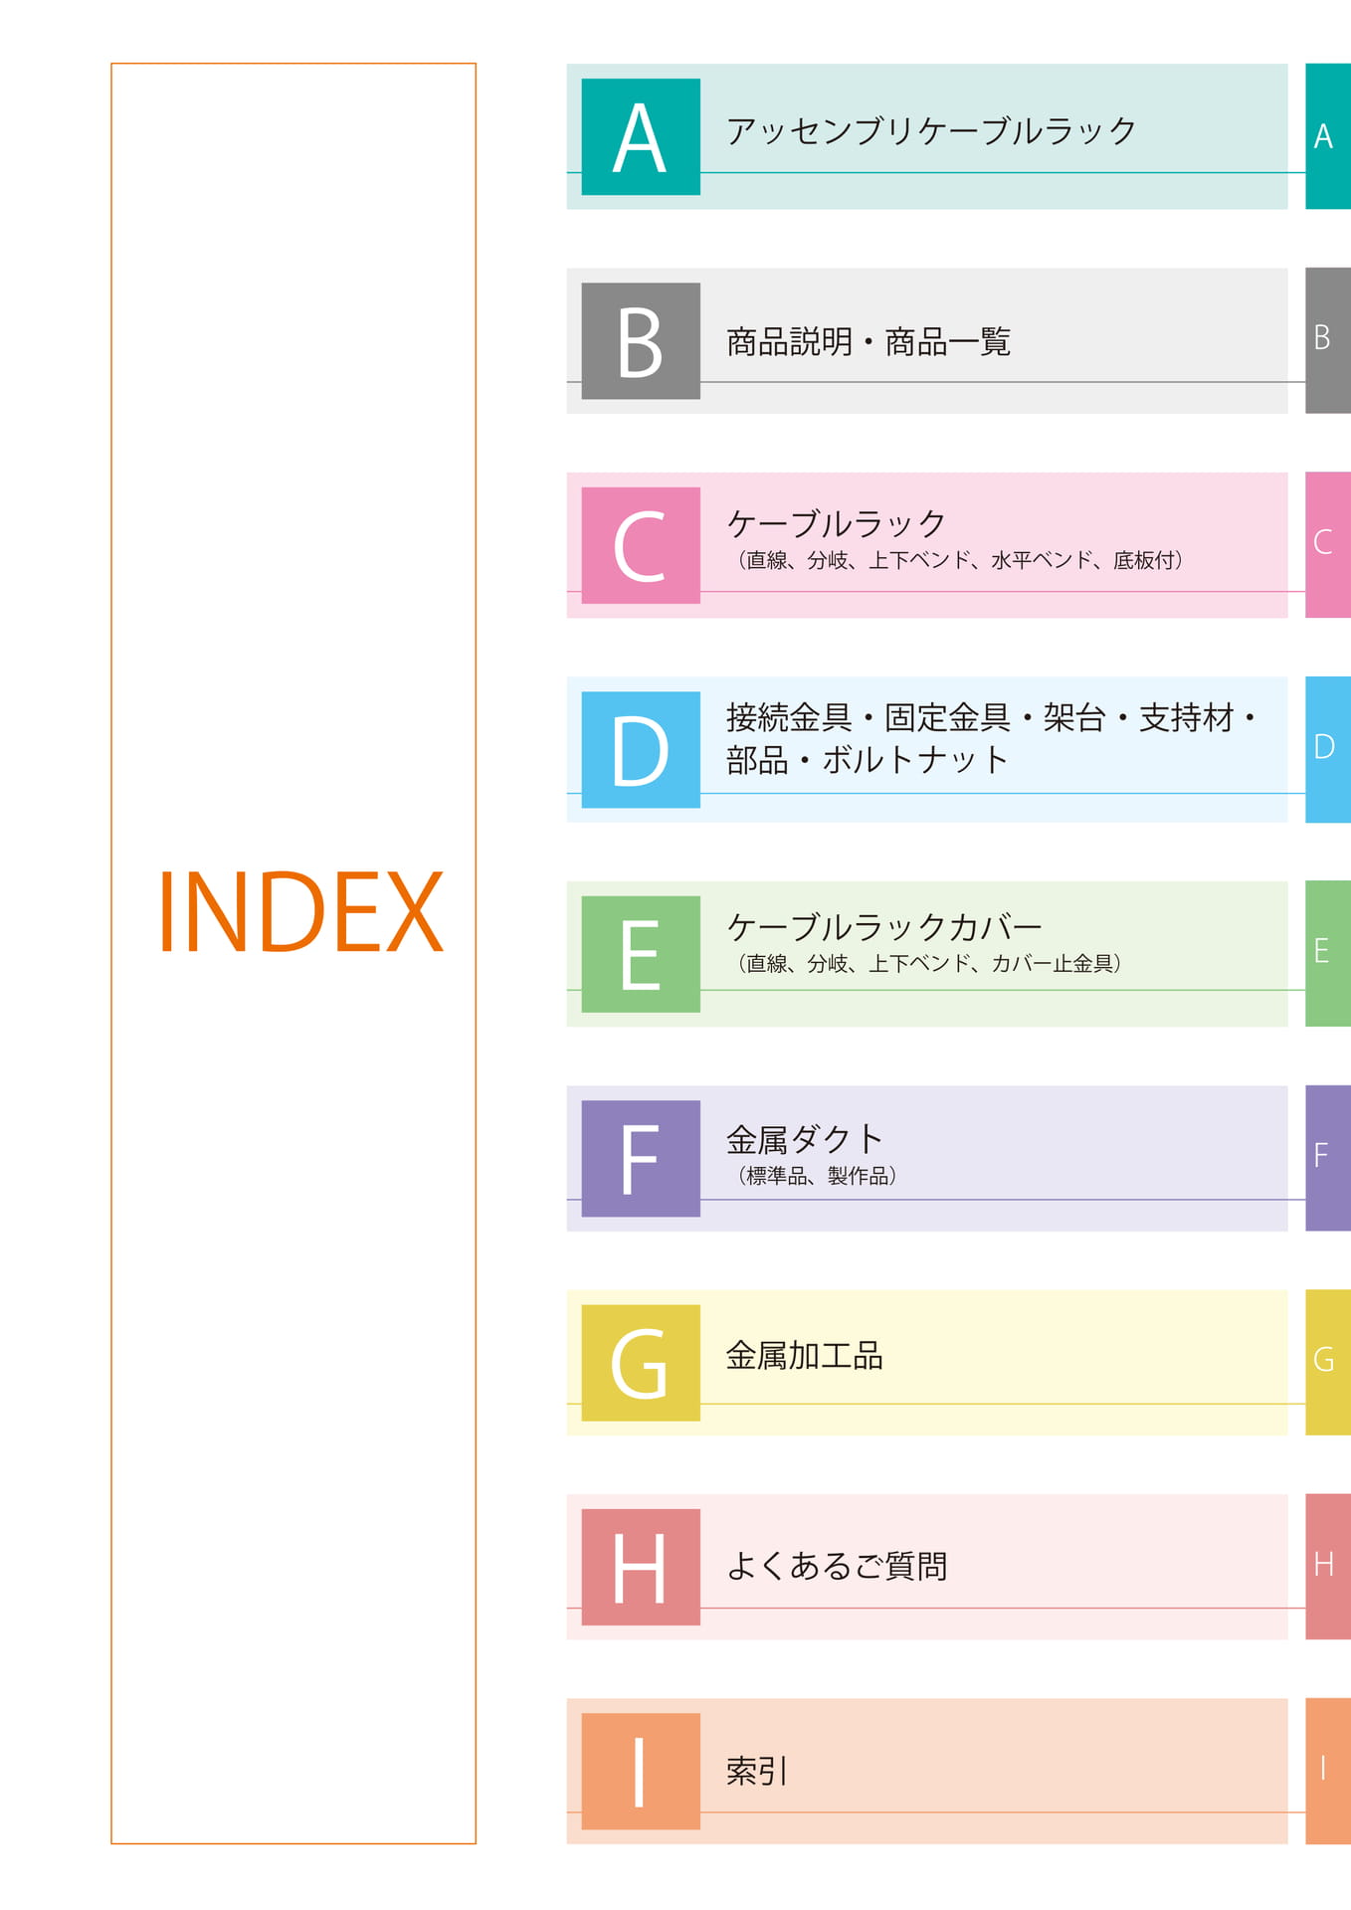Click the 索引 index entry
This screenshot has width=1351, height=1910.
click(757, 1771)
